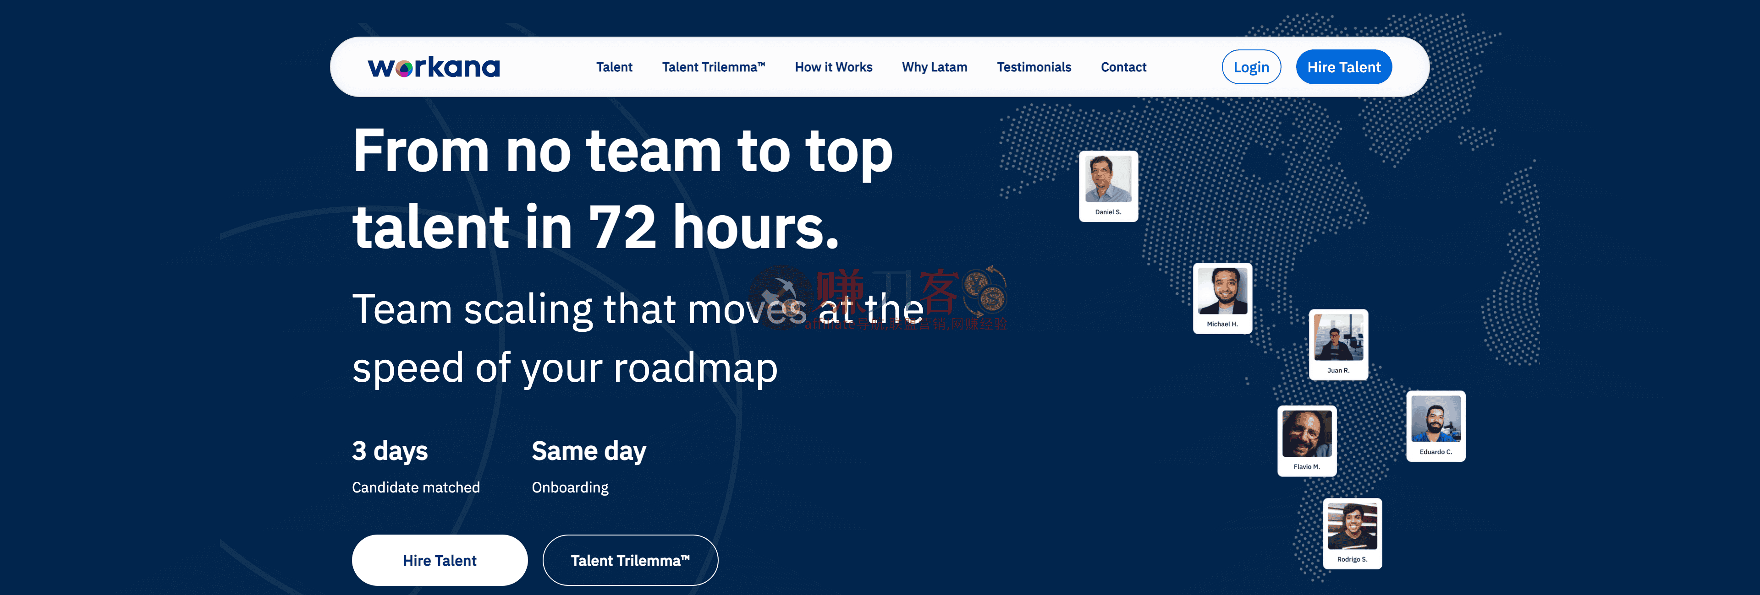Click the 'Same day' onboarding stat
The width and height of the screenshot is (1760, 595).
coord(588,451)
